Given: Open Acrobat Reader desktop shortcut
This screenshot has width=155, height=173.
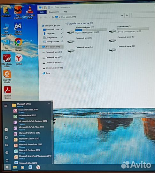Looking at the screenshot, I should point(7,92).
